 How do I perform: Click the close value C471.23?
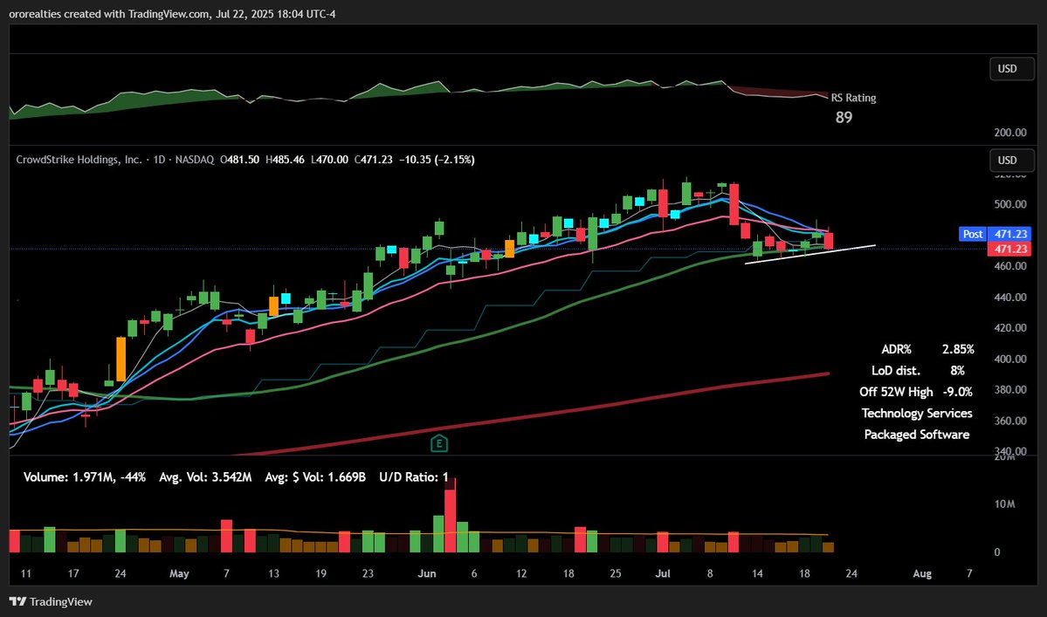[x=373, y=160]
